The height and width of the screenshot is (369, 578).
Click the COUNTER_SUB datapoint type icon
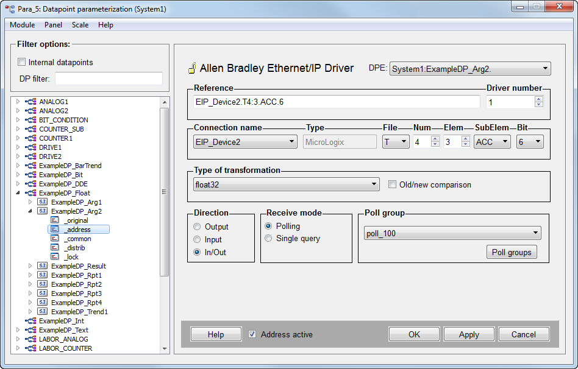30,129
